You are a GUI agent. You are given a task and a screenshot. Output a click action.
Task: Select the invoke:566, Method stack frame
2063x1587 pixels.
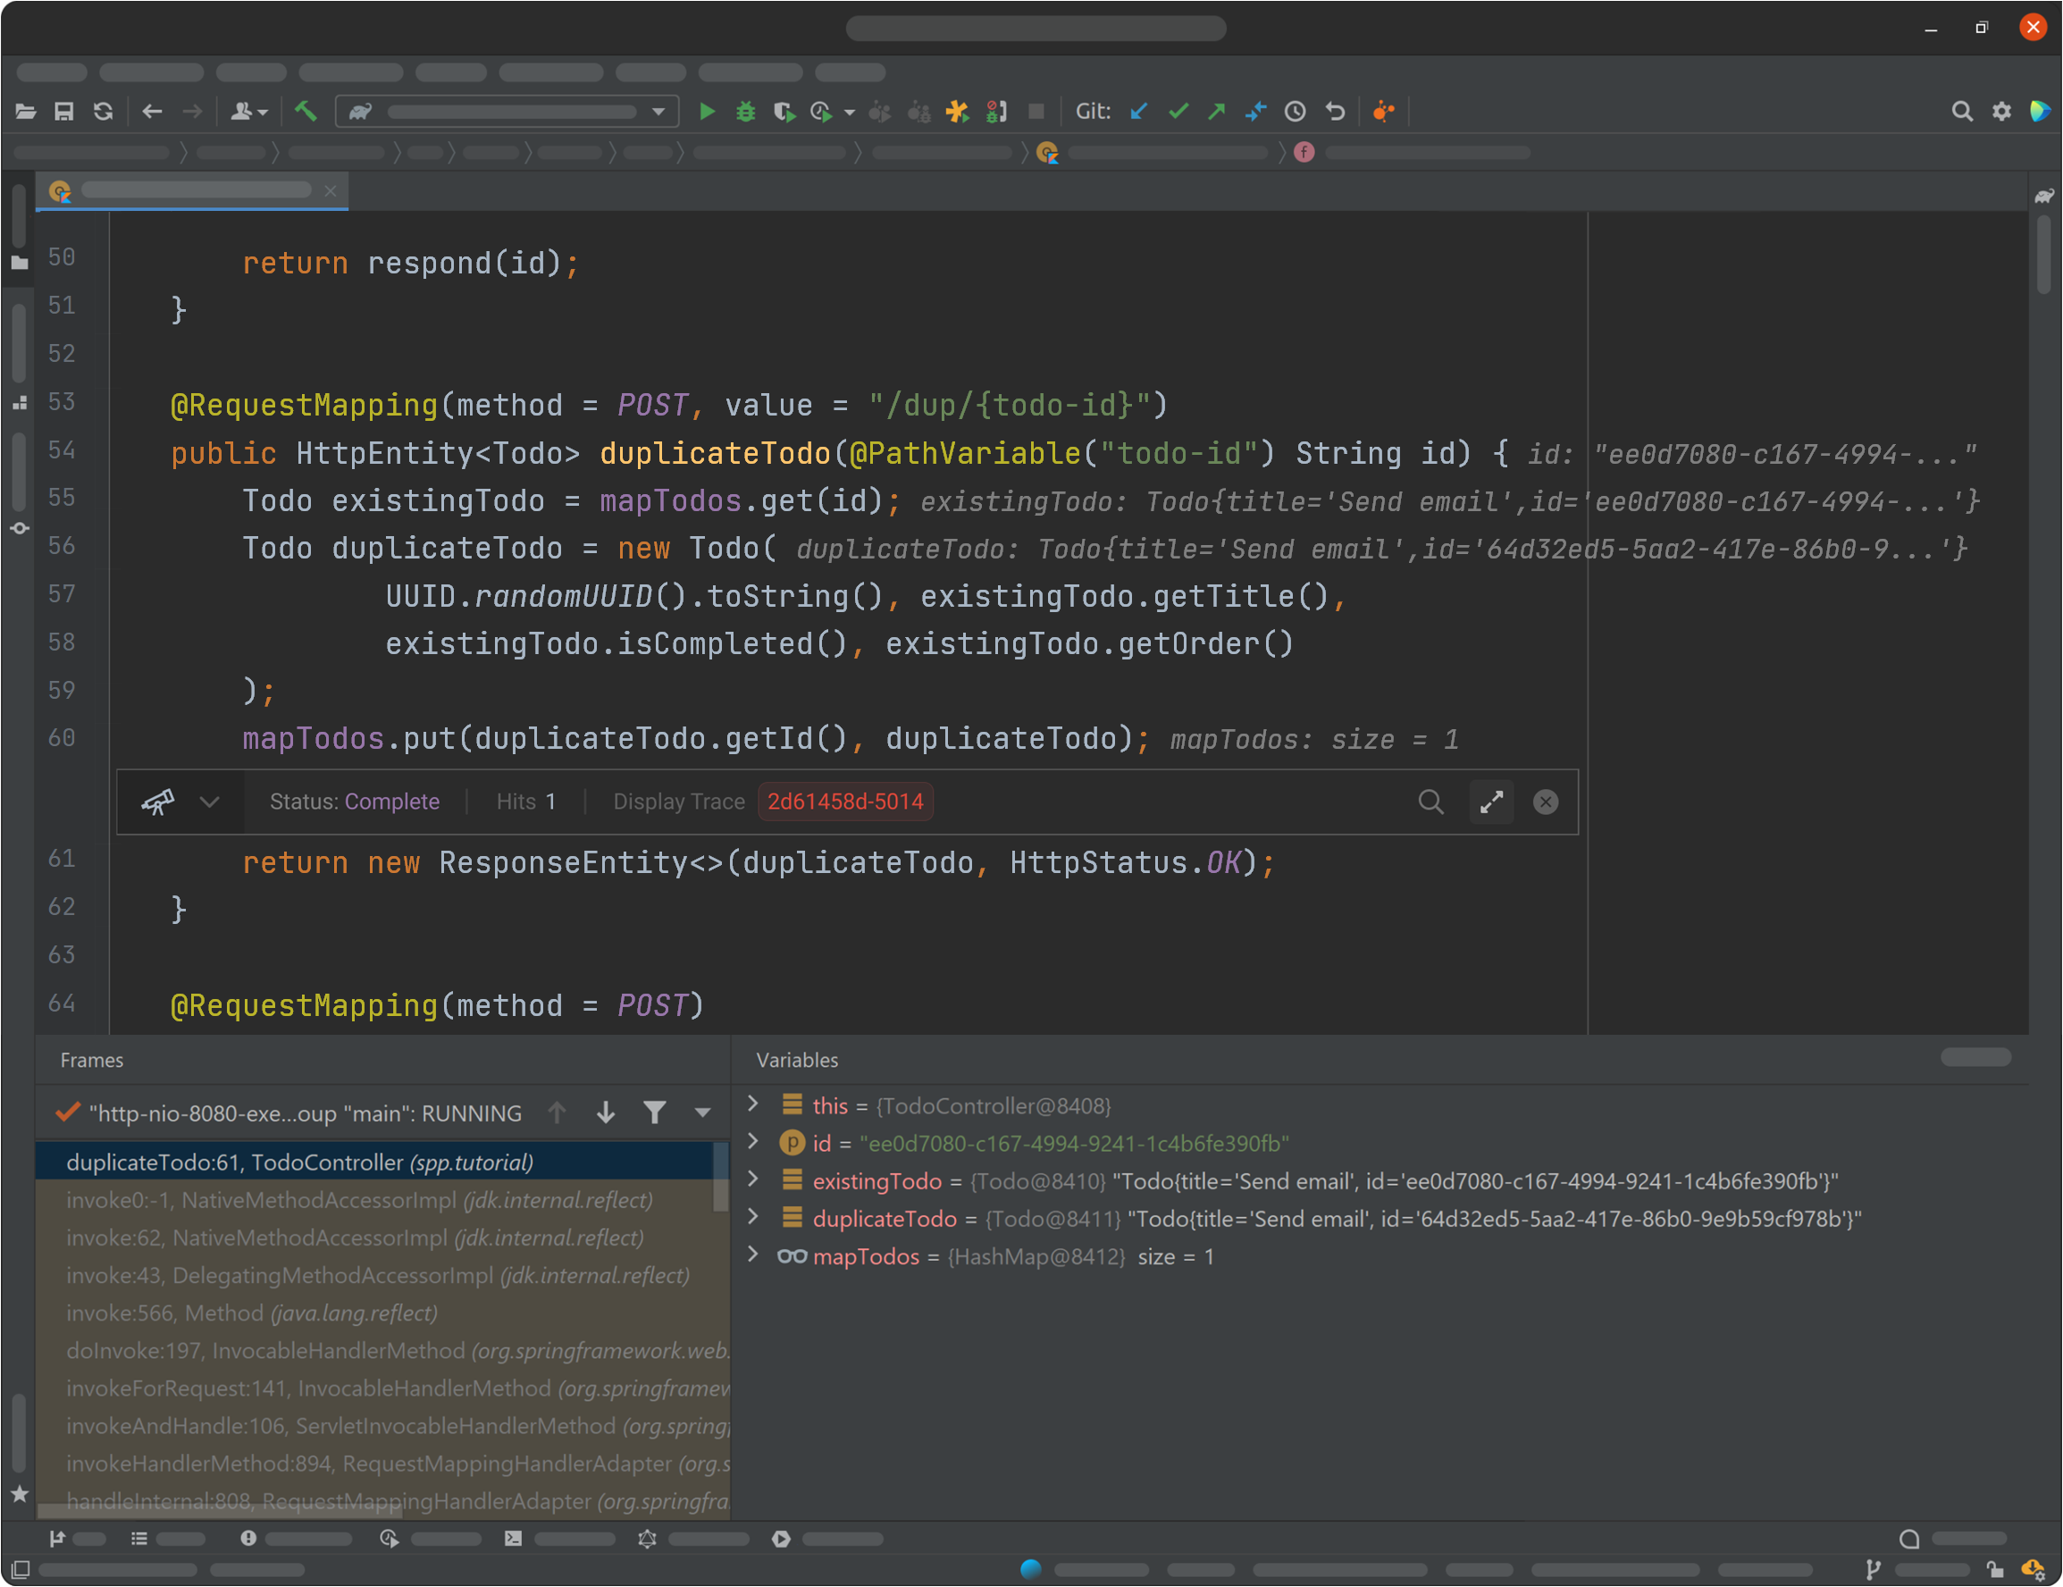[251, 1313]
